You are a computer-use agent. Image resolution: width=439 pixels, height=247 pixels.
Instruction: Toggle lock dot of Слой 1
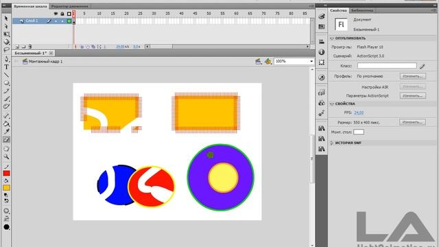click(x=62, y=21)
